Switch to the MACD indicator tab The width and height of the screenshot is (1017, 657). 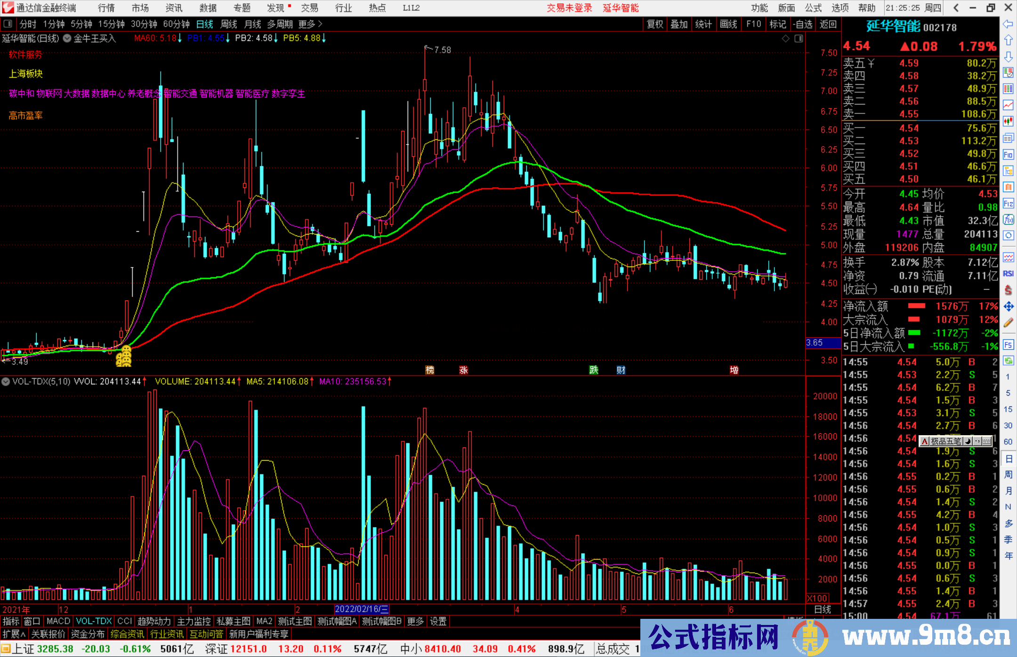point(58,622)
